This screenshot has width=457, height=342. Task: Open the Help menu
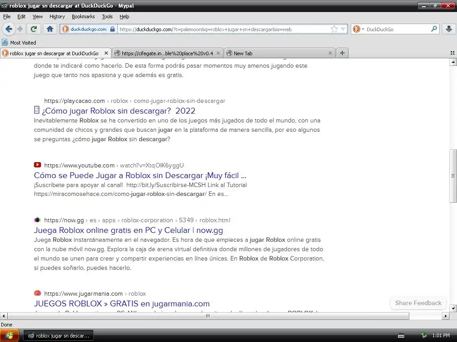pyautogui.click(x=124, y=16)
